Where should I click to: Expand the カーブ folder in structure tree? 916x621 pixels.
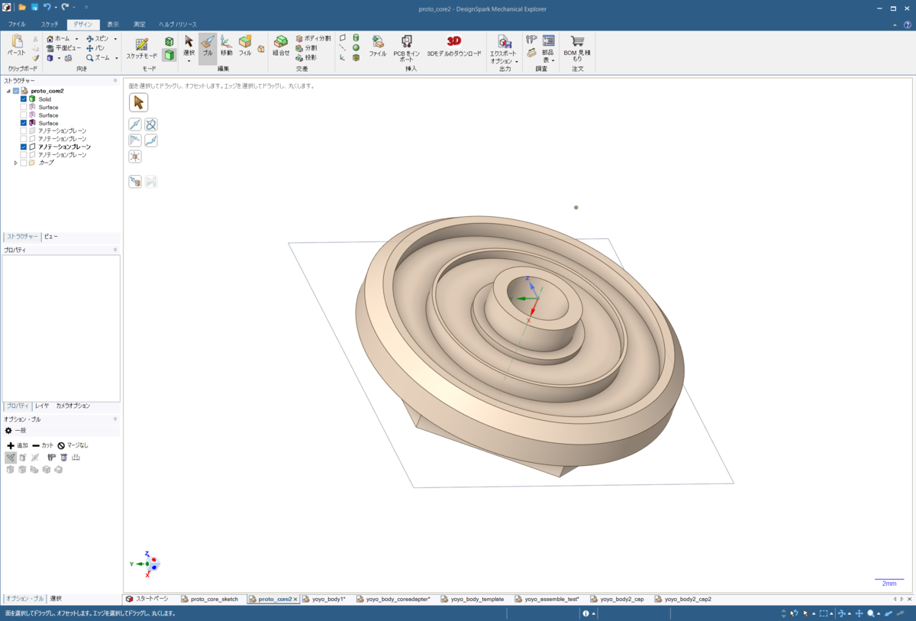pyautogui.click(x=15, y=163)
